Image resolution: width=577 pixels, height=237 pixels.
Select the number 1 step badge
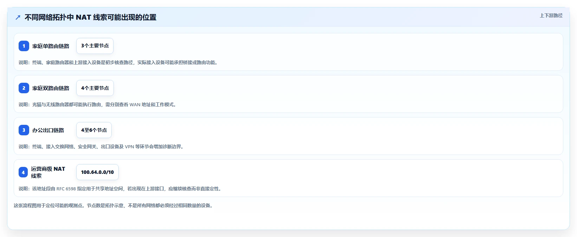24,46
